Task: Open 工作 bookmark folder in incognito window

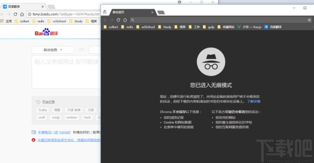Action: coord(194,27)
